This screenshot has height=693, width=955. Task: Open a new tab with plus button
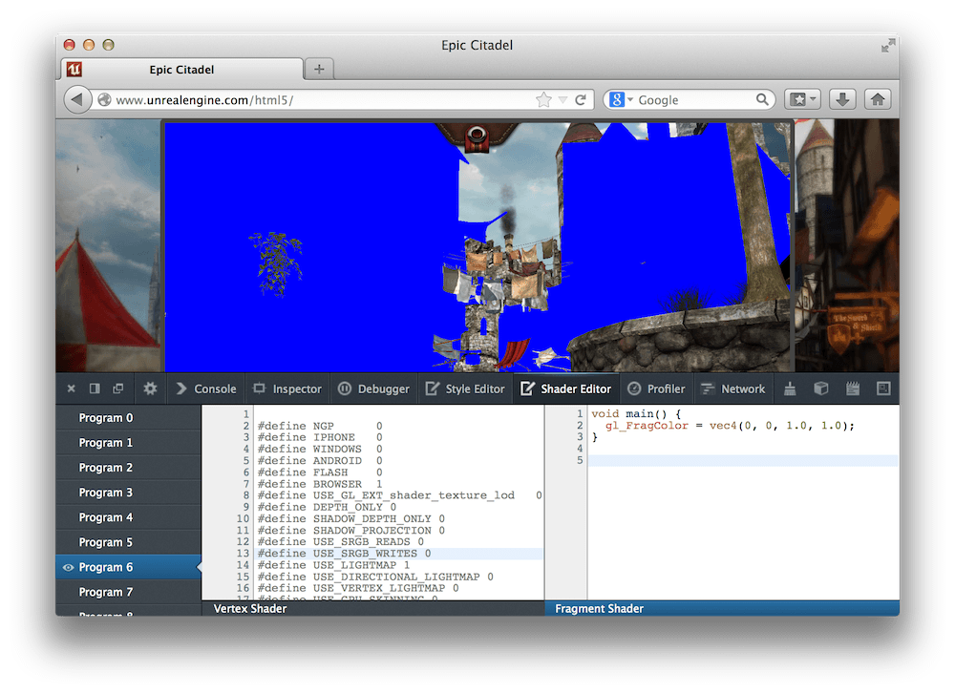coord(319,69)
